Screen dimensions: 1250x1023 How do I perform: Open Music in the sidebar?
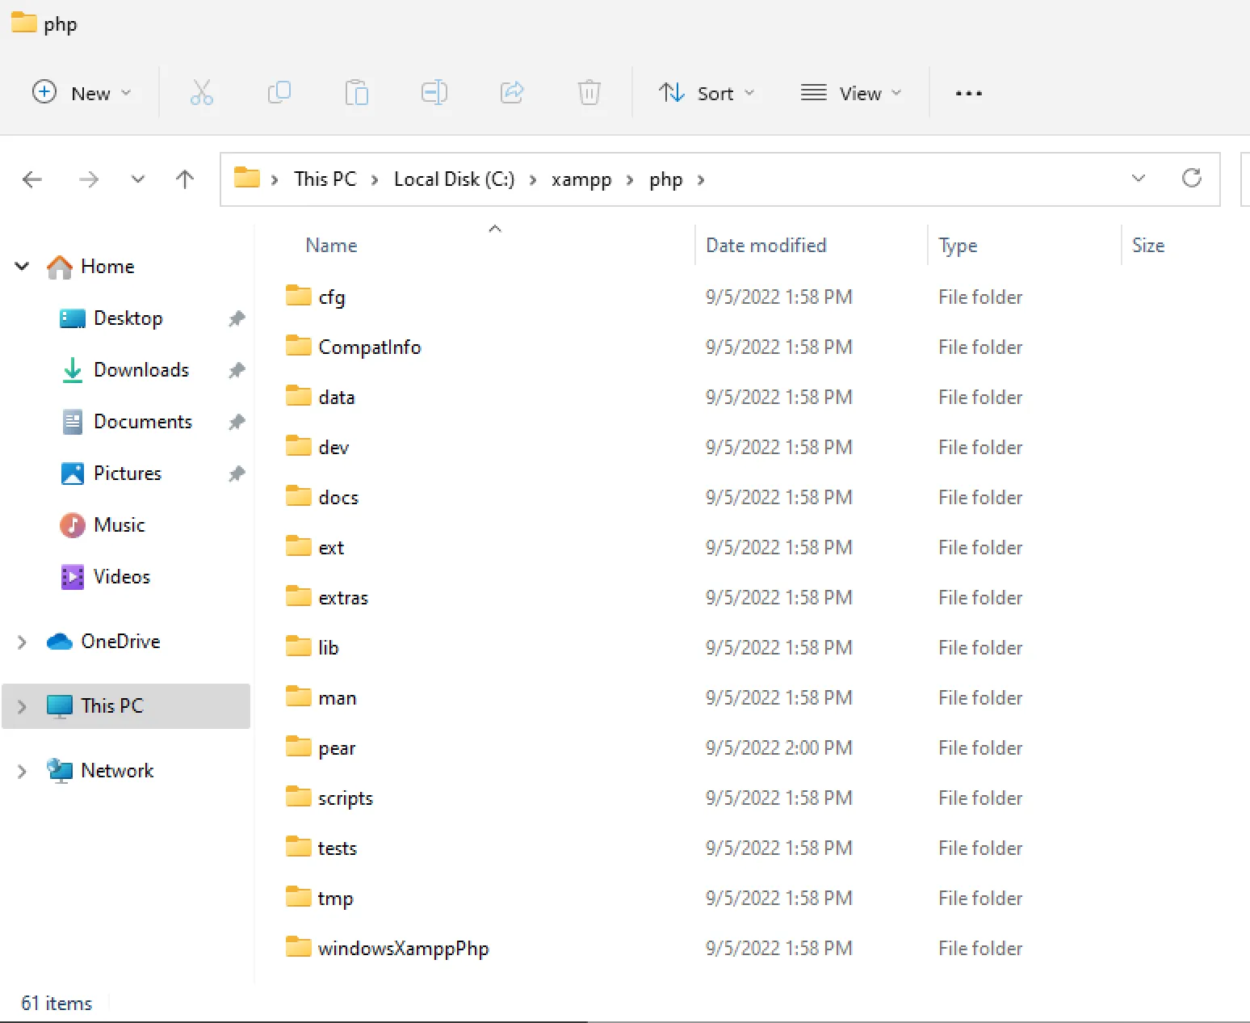(x=120, y=525)
